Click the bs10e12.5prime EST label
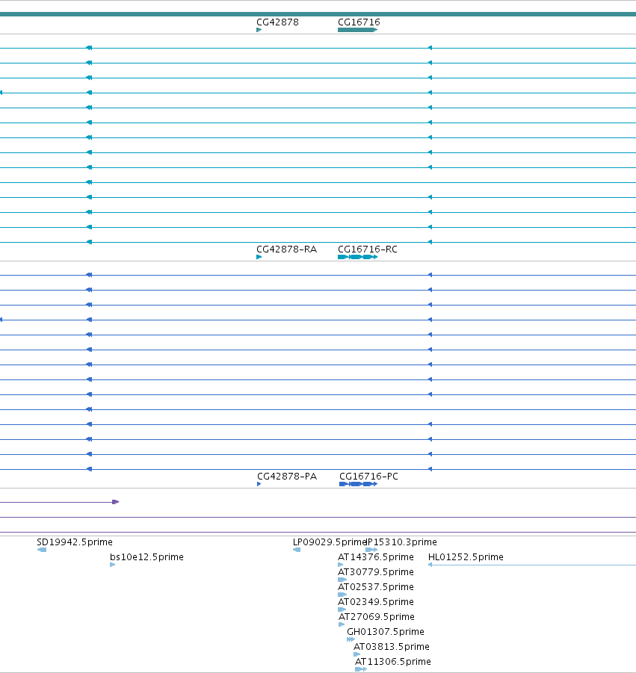Image resolution: width=636 pixels, height=673 pixels. pyautogui.click(x=146, y=556)
